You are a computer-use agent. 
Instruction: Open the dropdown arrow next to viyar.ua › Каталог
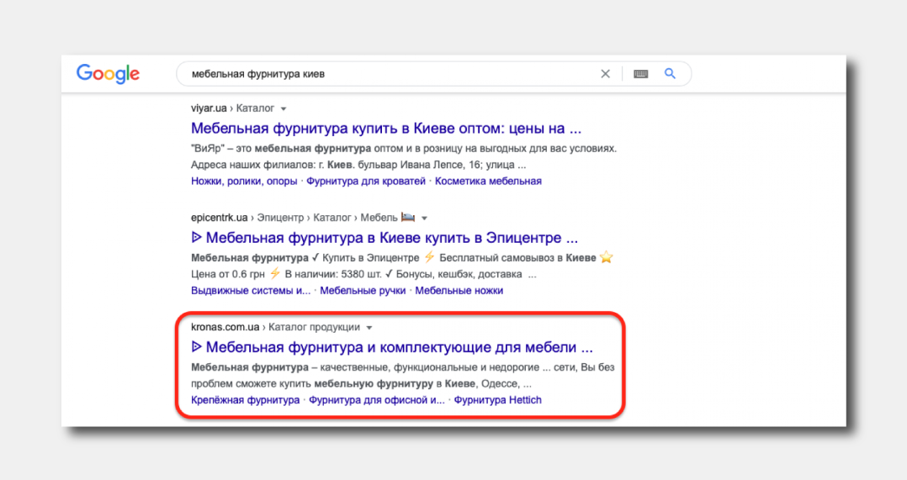284,108
